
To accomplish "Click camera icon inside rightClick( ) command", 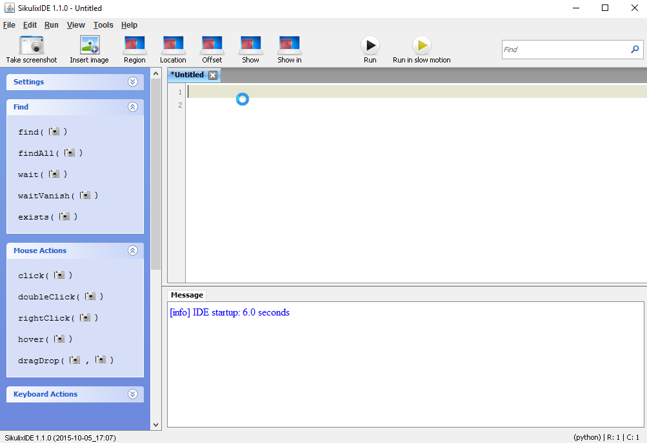I will pos(85,317).
